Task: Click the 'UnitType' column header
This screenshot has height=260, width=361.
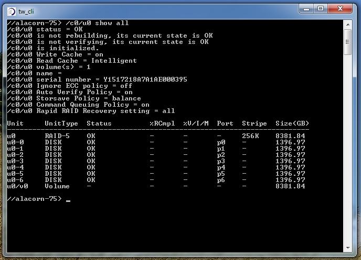Action: coord(61,123)
